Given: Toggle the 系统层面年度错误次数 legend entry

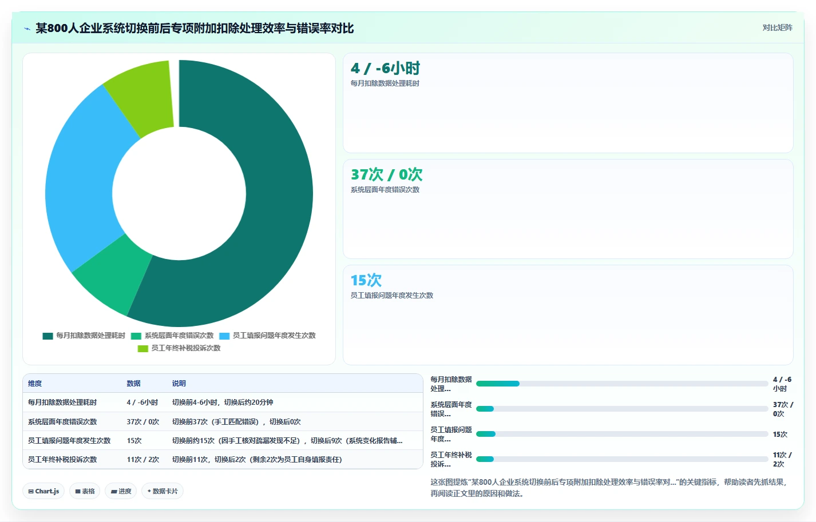Looking at the screenshot, I should [172, 336].
